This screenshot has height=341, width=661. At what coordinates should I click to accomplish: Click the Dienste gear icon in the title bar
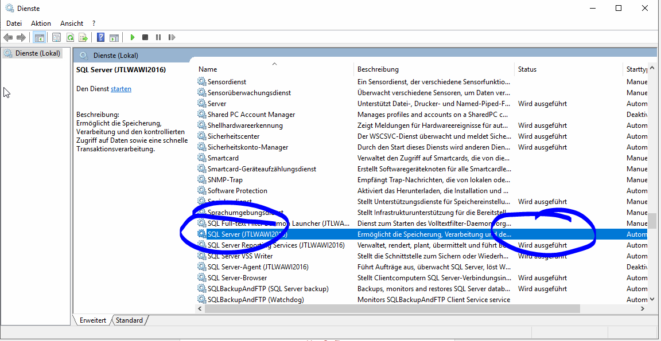point(9,8)
